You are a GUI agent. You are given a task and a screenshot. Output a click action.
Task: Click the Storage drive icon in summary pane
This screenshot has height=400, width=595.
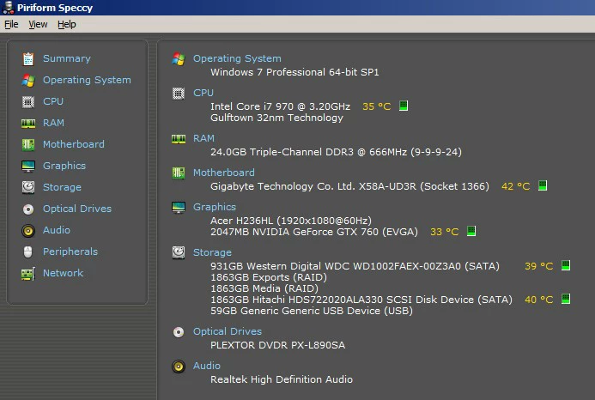click(x=179, y=252)
